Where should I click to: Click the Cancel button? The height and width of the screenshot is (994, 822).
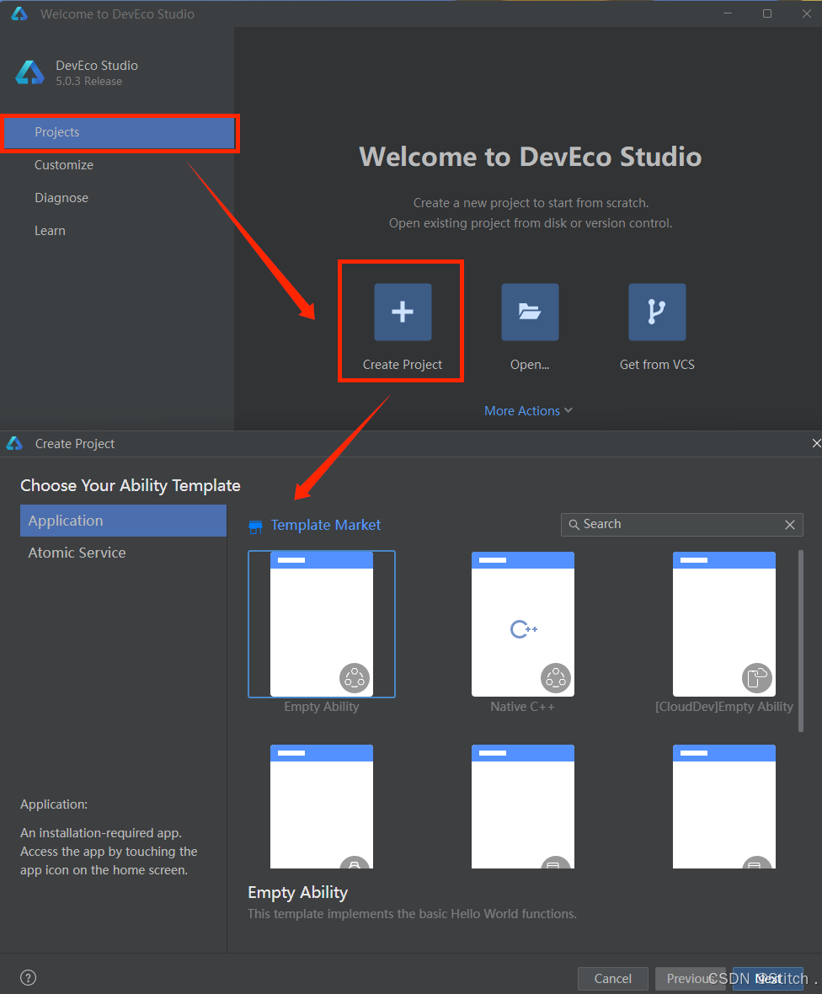[613, 978]
